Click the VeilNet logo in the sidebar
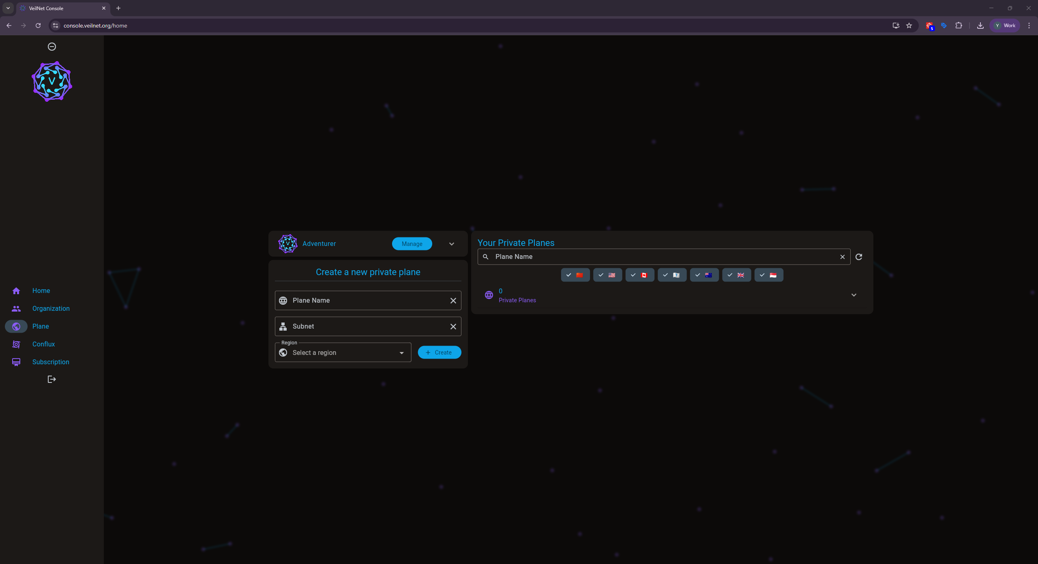Viewport: 1038px width, 564px height. coord(52,81)
